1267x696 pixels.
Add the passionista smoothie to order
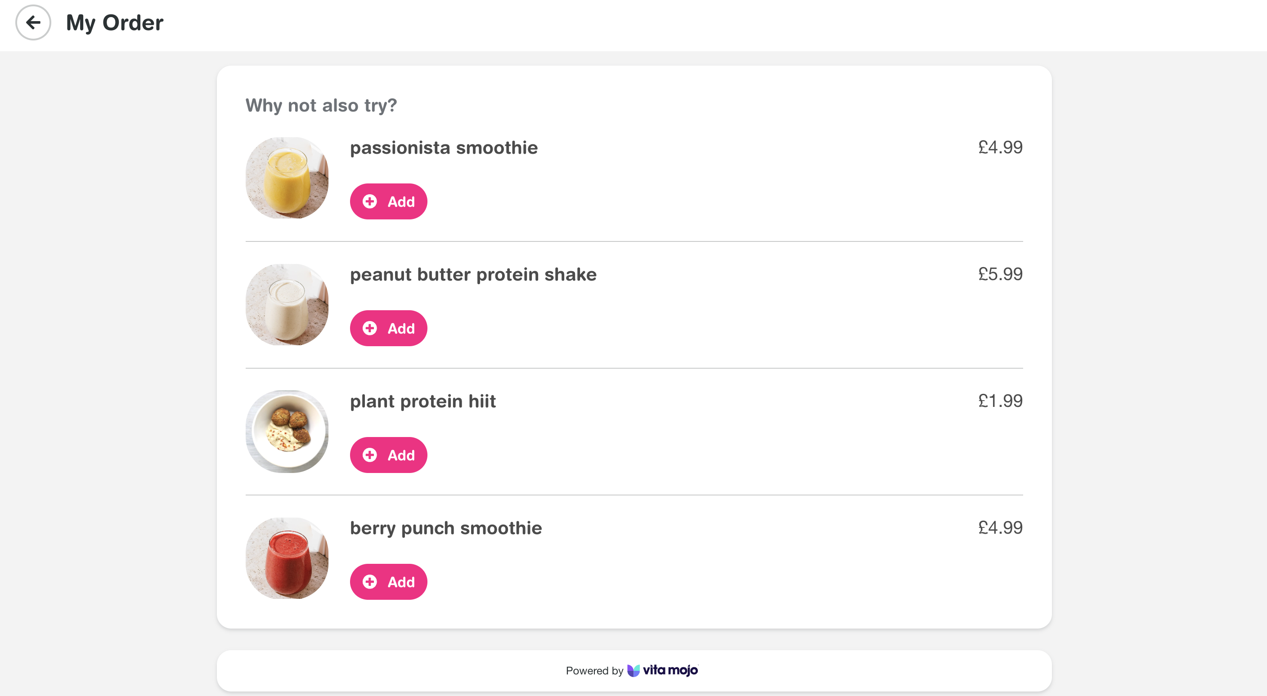tap(388, 201)
